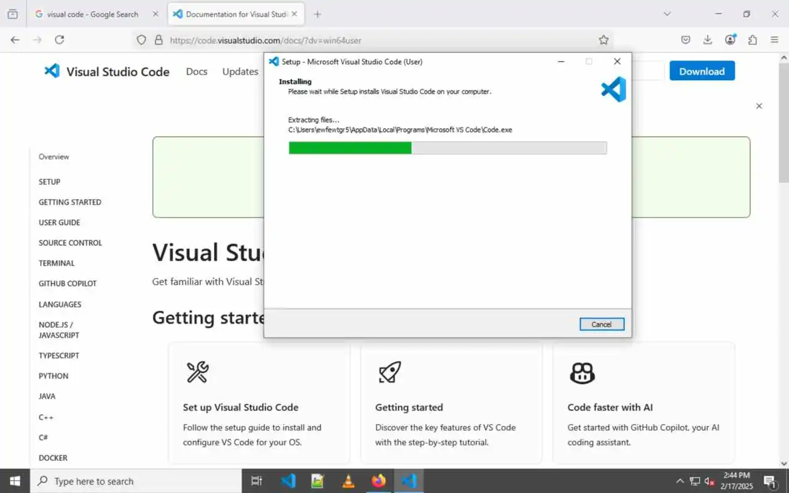Select the Documentation for Visual Studio tab
This screenshot has width=789, height=493.
(237, 14)
